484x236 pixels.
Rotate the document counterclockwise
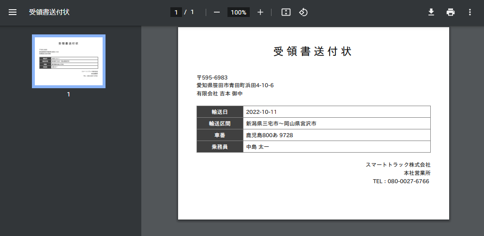[303, 12]
